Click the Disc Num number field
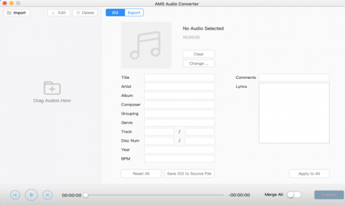The image size is (345, 205). [159, 141]
